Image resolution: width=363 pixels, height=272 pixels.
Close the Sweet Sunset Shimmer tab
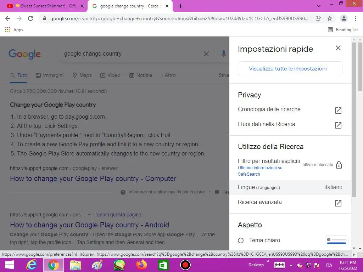[x=82, y=6]
